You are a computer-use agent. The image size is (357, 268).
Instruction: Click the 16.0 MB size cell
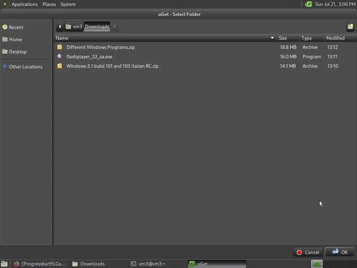[x=288, y=57]
